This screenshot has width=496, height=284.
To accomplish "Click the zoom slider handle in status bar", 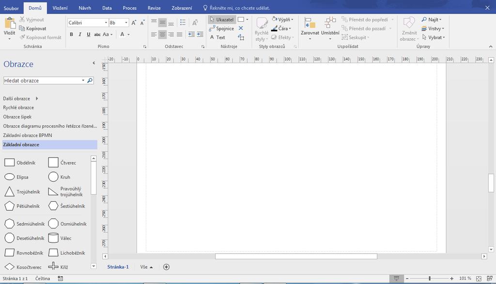I will [430, 278].
